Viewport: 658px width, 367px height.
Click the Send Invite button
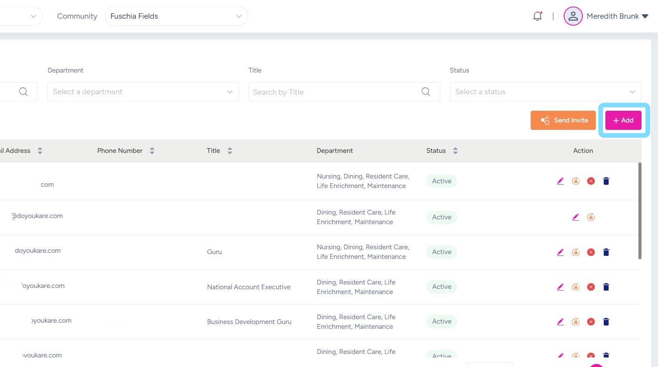(563, 120)
